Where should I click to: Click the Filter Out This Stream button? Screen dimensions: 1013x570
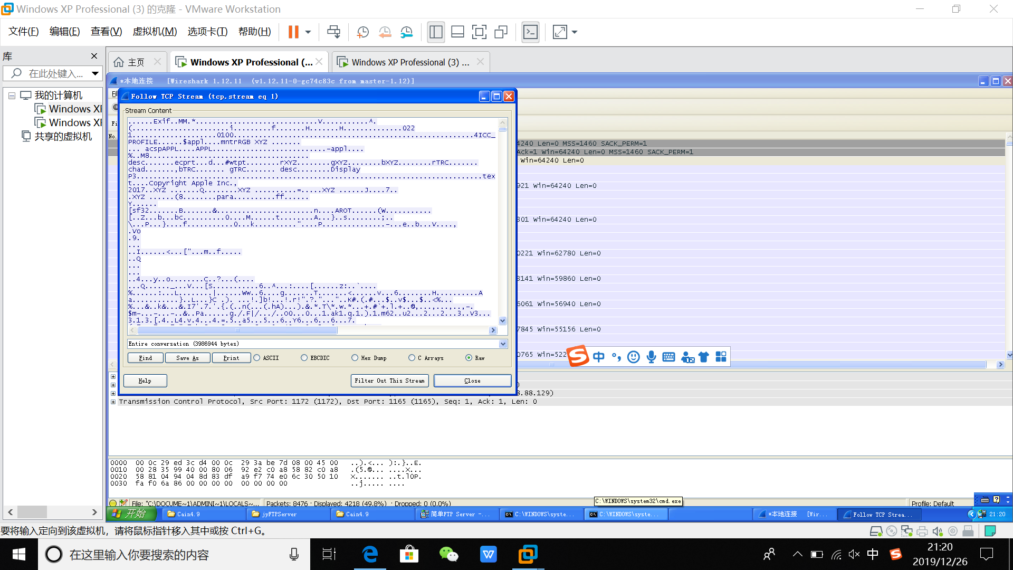(389, 381)
